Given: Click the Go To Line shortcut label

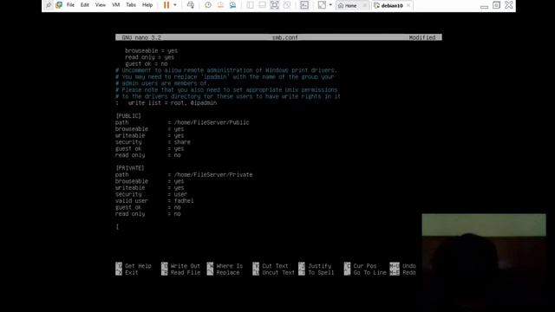Looking at the screenshot, I should coord(369,273).
